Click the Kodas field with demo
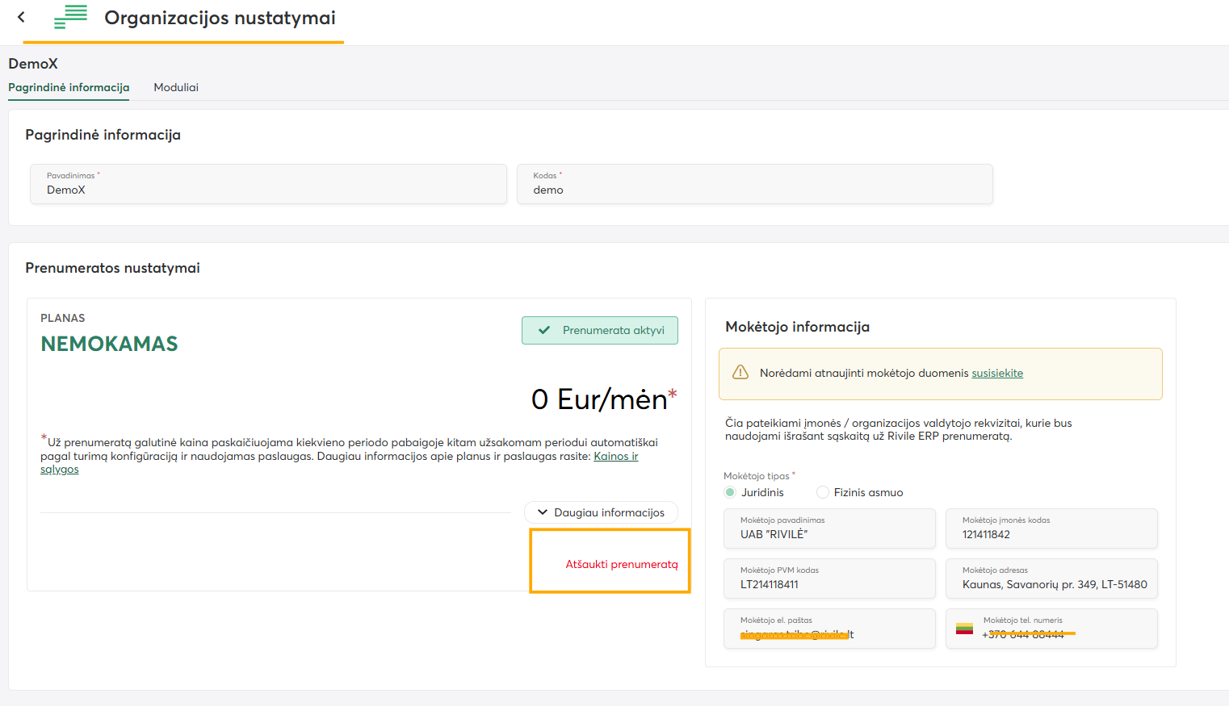Viewport: 1229px width, 706px height. tap(754, 185)
